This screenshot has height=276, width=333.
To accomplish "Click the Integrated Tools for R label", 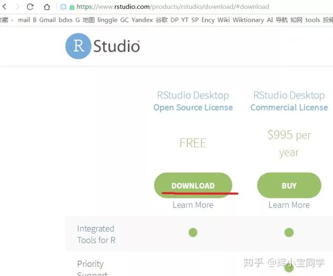I will tap(96, 234).
